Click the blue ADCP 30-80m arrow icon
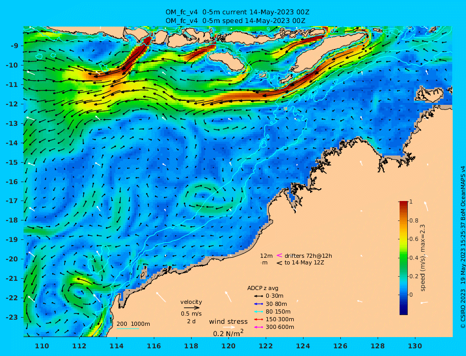466x356 pixels. [x=258, y=304]
